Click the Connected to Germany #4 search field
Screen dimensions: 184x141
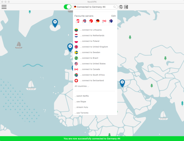(x=95, y=7)
